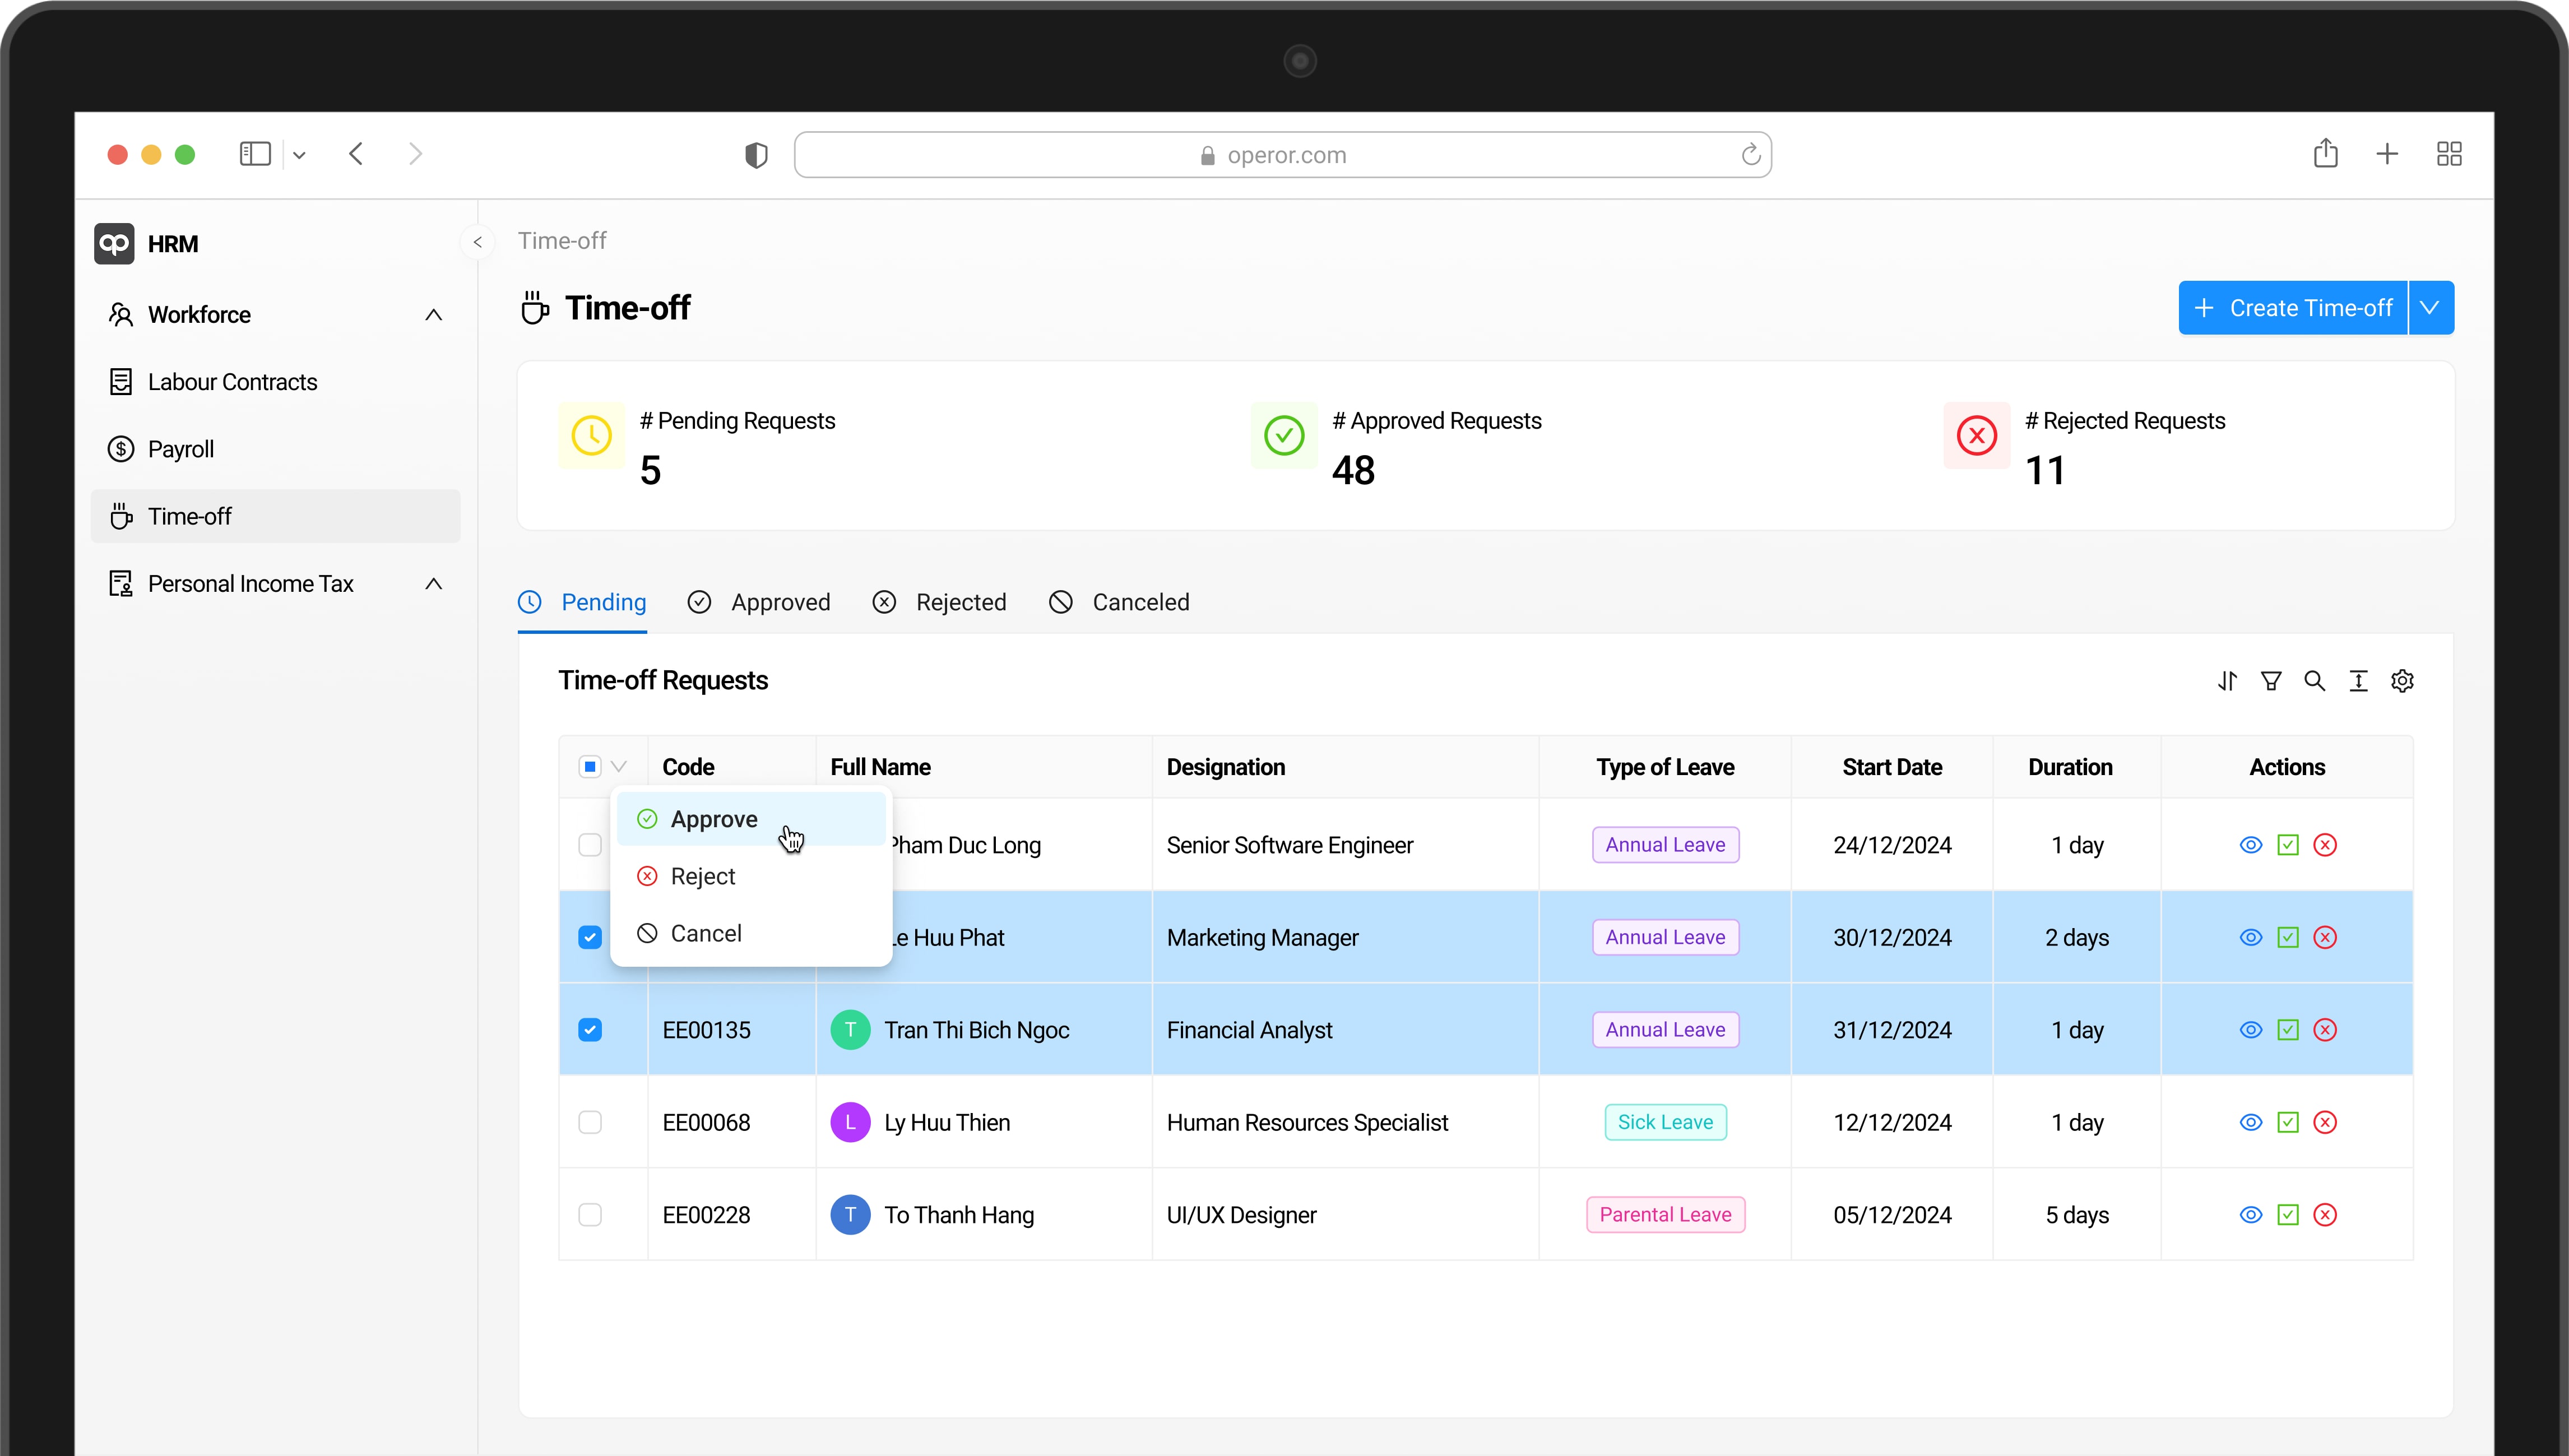The image size is (2569, 1456).
Task: Toggle the select-all header checkbox
Action: [x=590, y=767]
